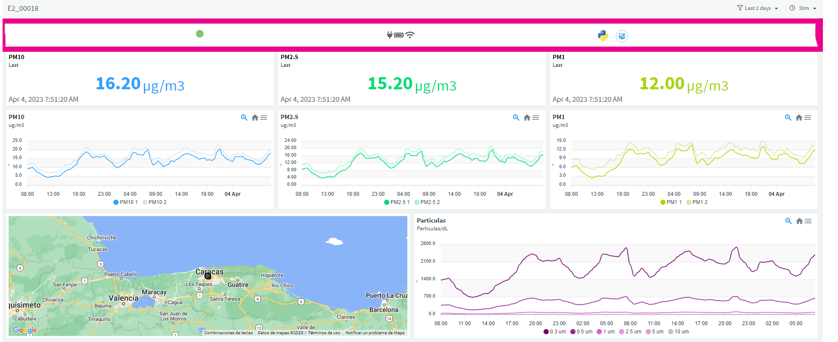Screen dimensions: 838x342
Task: Open the PM2.5 chart hamburger menu
Action: click(536, 117)
